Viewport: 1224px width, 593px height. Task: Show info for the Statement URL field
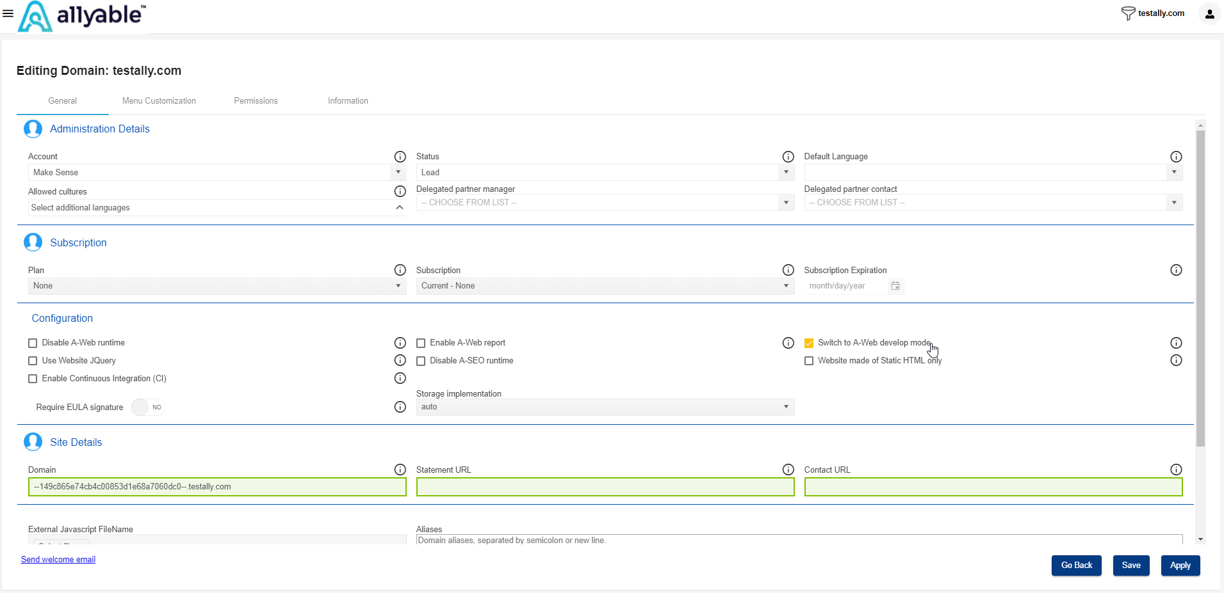coord(788,470)
